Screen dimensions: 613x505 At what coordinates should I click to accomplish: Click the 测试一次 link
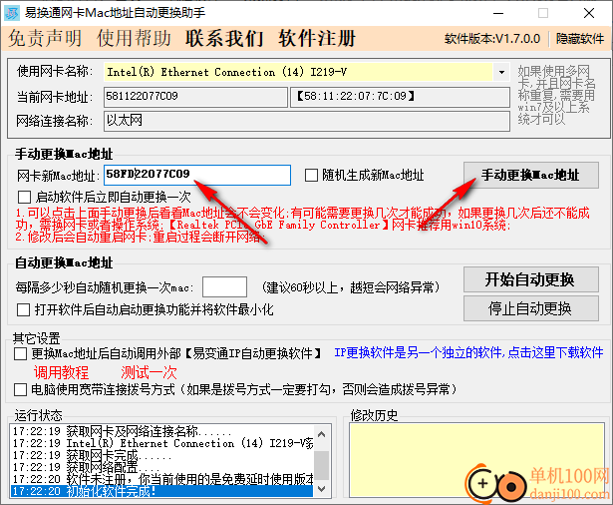click(x=149, y=372)
